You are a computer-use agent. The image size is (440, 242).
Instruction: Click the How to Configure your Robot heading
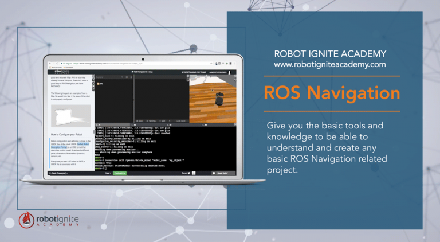[66, 134]
